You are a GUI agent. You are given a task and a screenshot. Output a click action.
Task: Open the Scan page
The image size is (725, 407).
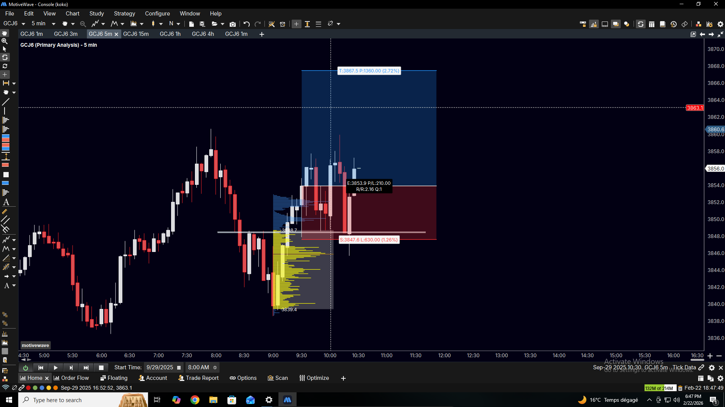coord(278,378)
